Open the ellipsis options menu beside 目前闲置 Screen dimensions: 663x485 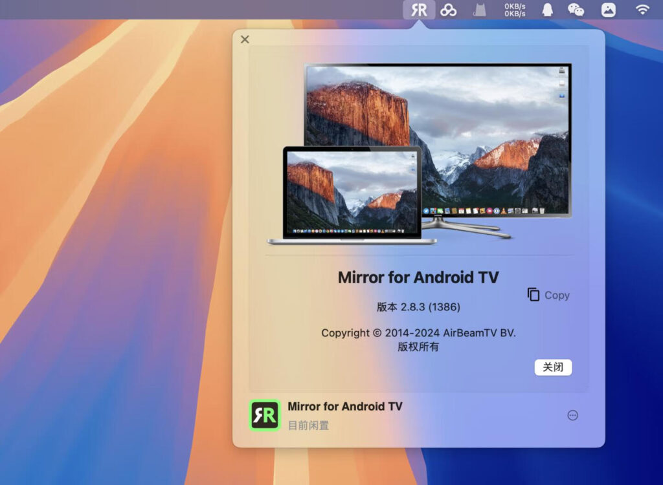(572, 415)
